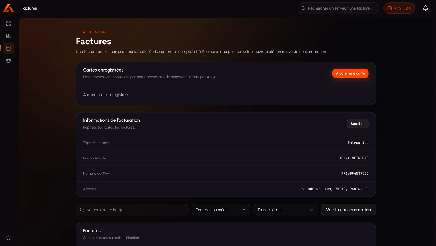Click Modifier billing information button
The width and height of the screenshot is (436, 246).
pos(358,124)
